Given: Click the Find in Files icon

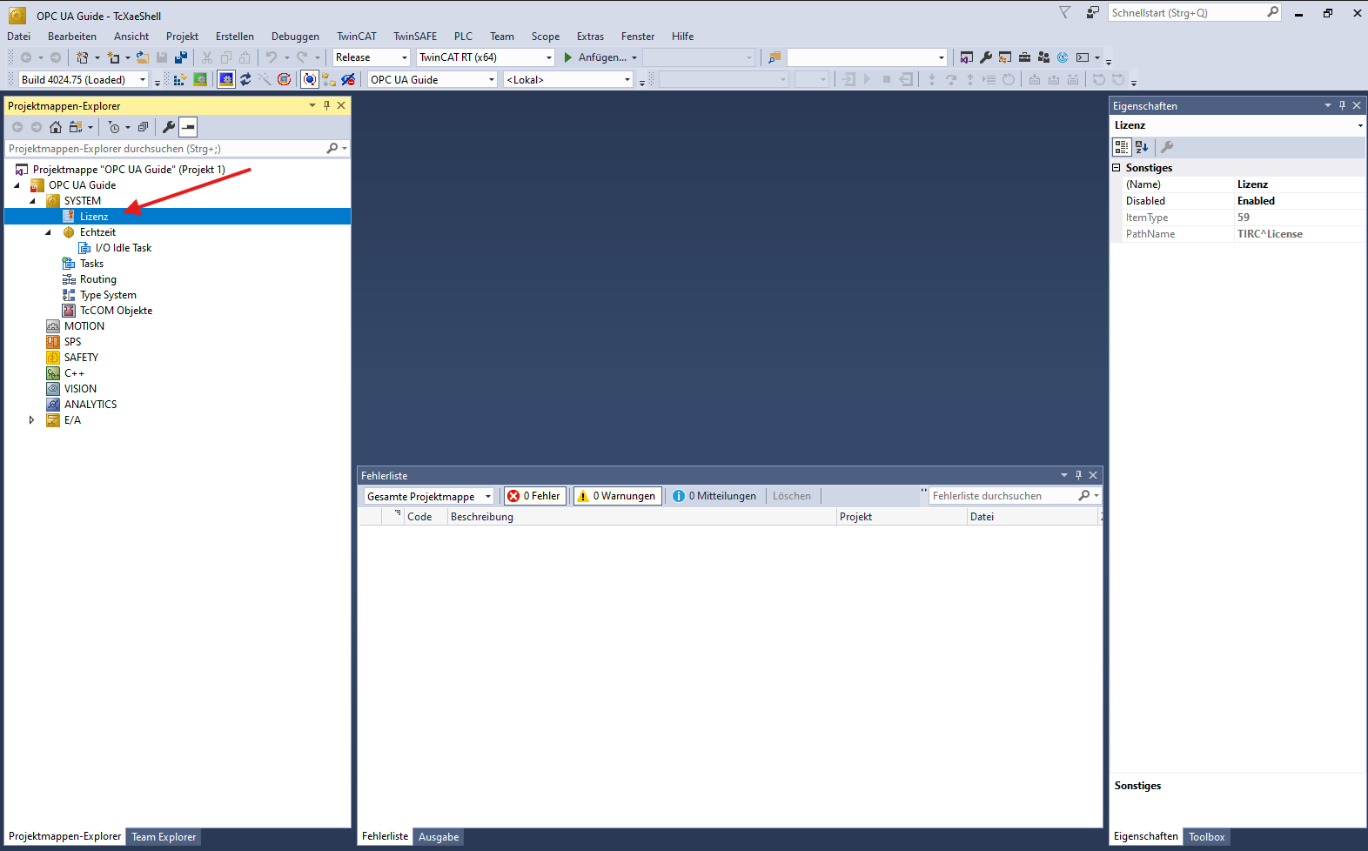Looking at the screenshot, I should point(775,57).
